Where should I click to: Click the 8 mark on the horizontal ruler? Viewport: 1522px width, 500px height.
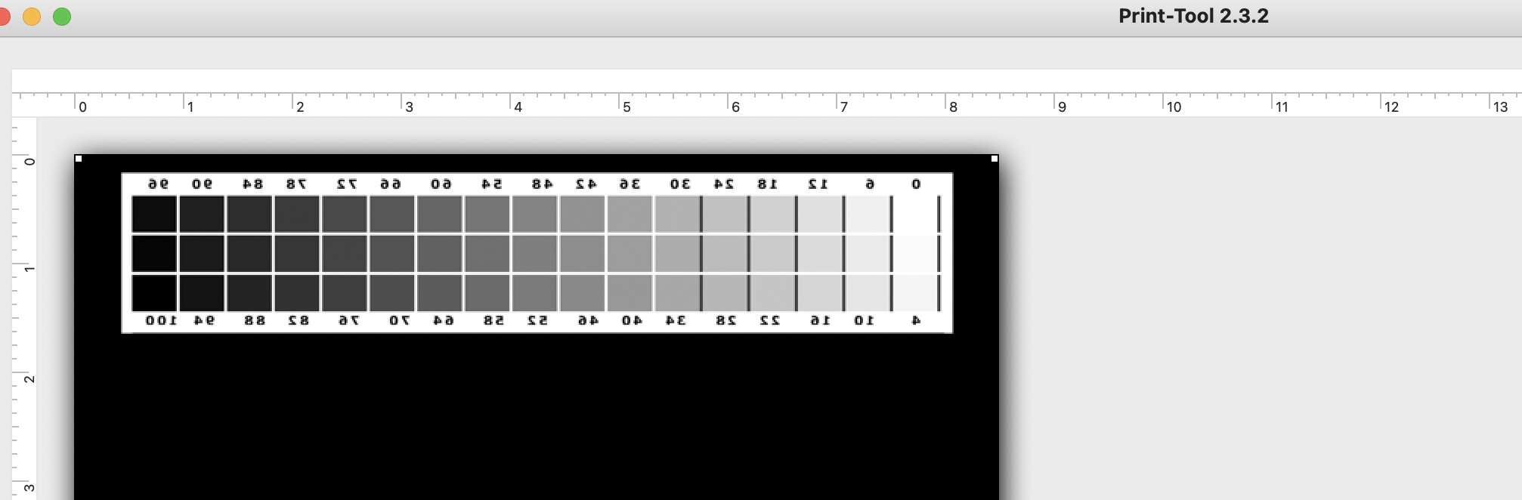click(x=953, y=107)
